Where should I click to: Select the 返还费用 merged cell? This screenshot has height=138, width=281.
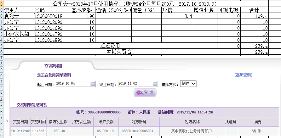(x=110, y=46)
